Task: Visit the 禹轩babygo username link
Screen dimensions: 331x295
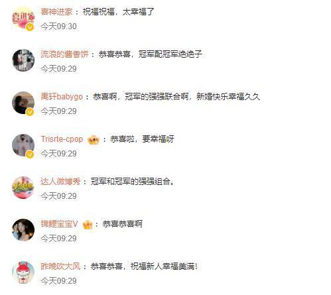Action: pos(62,97)
